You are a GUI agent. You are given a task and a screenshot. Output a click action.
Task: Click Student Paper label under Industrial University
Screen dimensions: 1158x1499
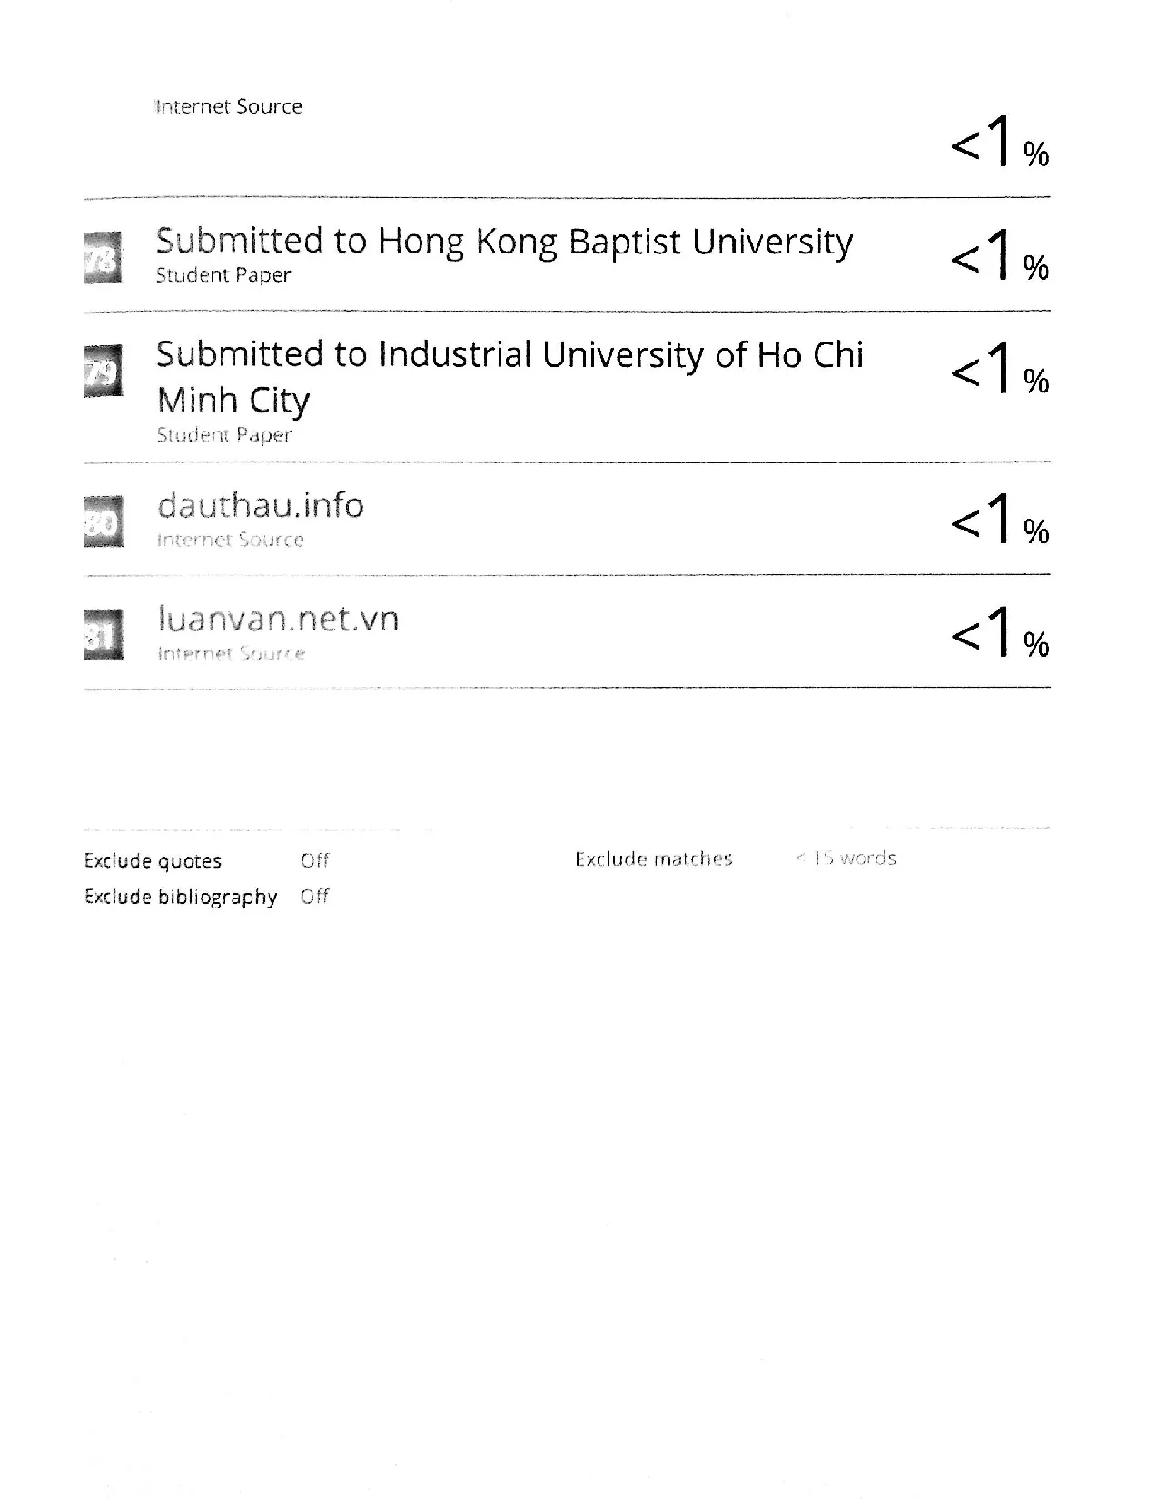click(223, 435)
